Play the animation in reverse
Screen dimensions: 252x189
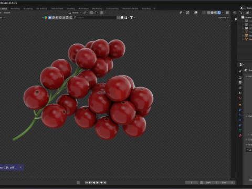click(x=94, y=183)
